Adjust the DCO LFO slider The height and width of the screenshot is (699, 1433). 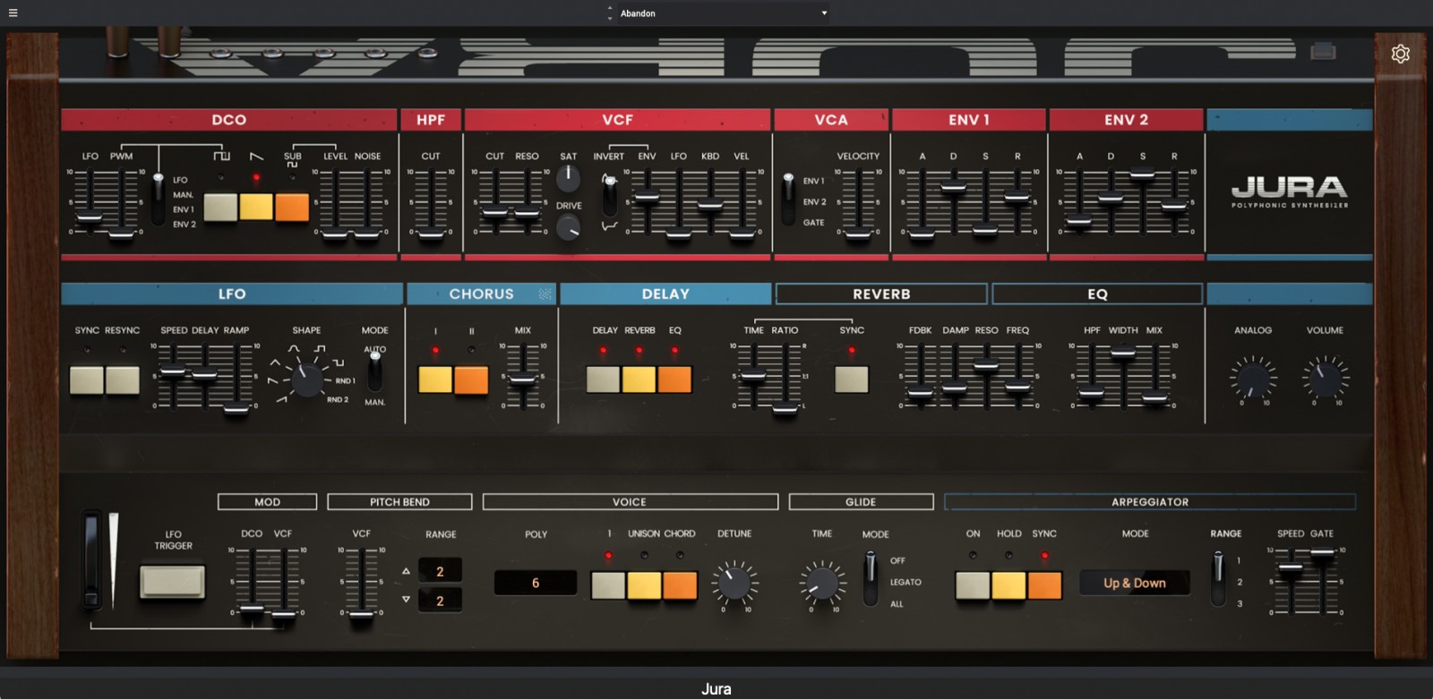pyautogui.click(x=89, y=217)
